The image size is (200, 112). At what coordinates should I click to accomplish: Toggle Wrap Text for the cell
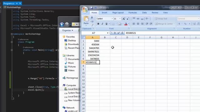coord(161,19)
